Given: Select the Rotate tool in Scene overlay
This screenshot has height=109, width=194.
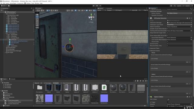Looking at the screenshot, I should coord(37,19).
